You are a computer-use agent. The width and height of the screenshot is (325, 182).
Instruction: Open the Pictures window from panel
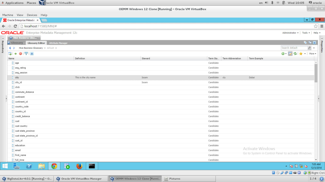189,179
